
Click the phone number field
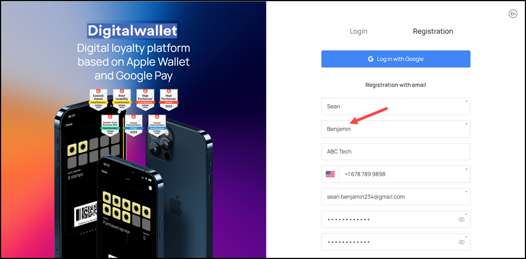pos(404,174)
